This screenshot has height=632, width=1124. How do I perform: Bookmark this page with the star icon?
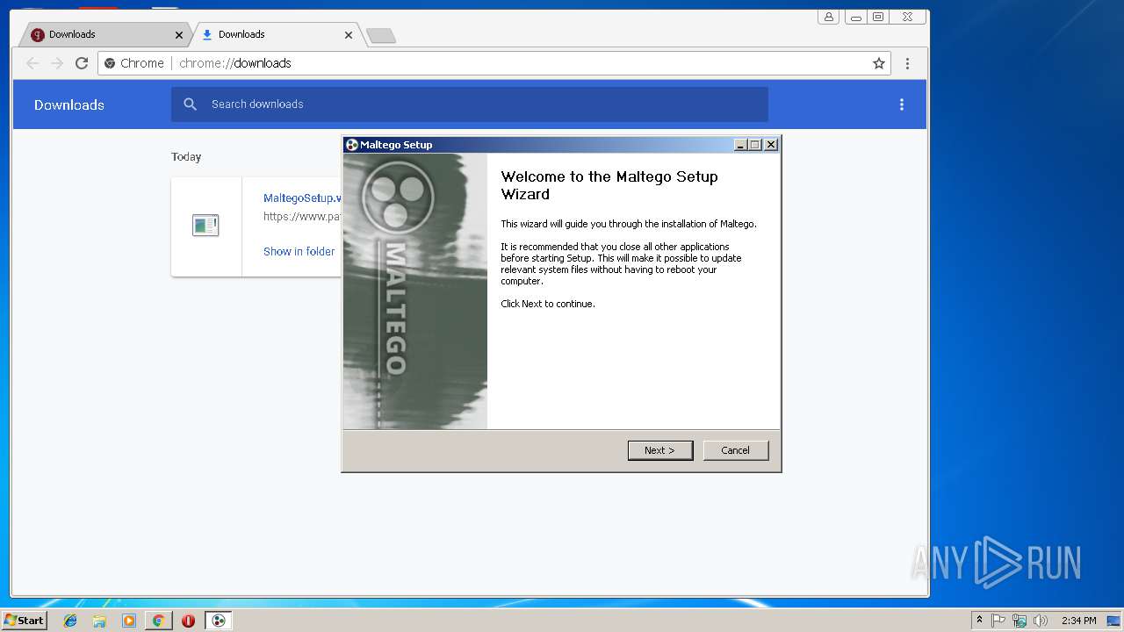click(878, 63)
